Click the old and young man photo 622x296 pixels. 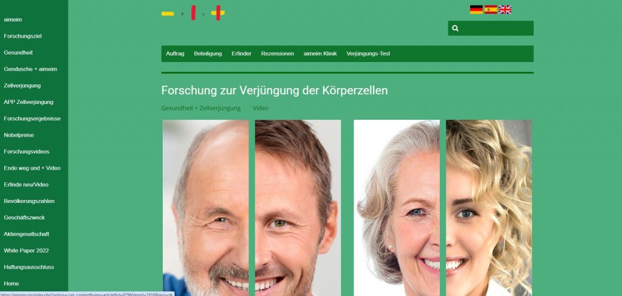tap(252, 207)
